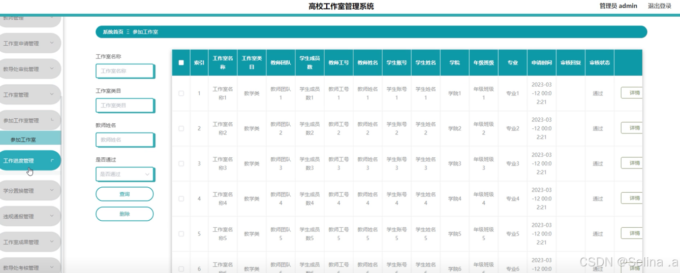
Task: Click the cell 学院2
Action: click(454, 128)
